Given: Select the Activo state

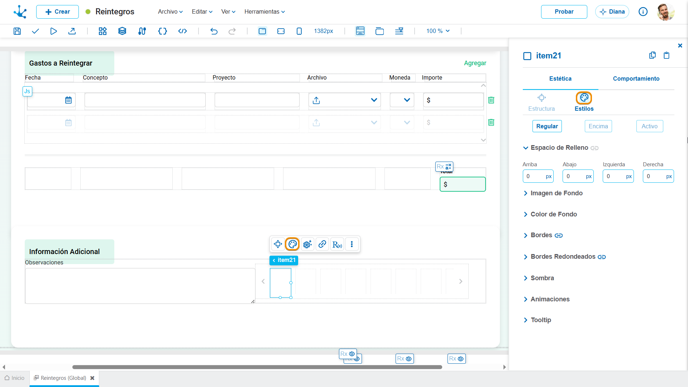Looking at the screenshot, I should [x=649, y=126].
